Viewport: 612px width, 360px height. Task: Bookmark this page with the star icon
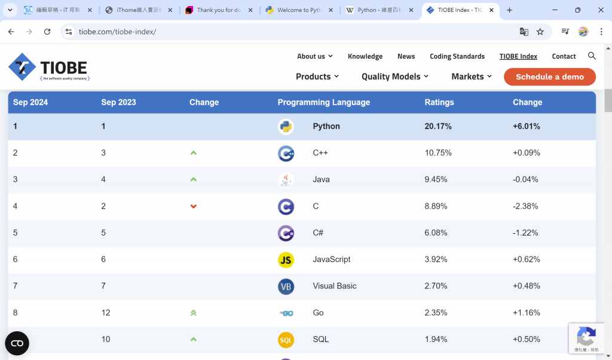point(540,32)
